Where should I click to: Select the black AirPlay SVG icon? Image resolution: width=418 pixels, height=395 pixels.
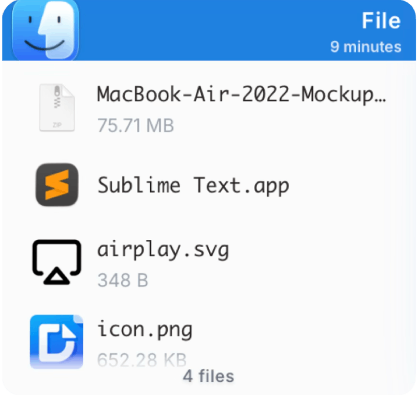click(57, 262)
